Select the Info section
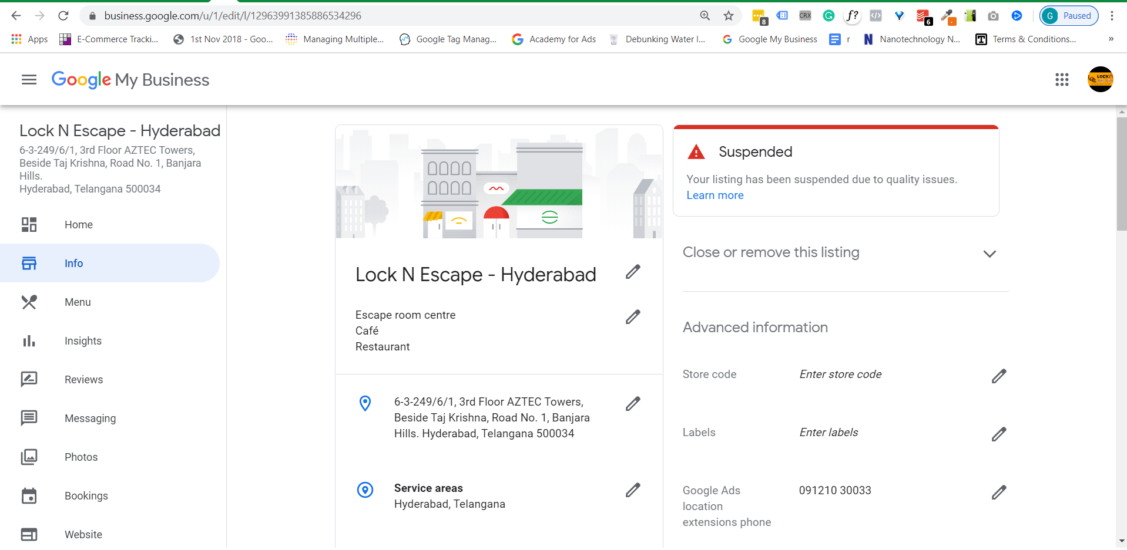This screenshot has height=550, width=1127. (110, 264)
